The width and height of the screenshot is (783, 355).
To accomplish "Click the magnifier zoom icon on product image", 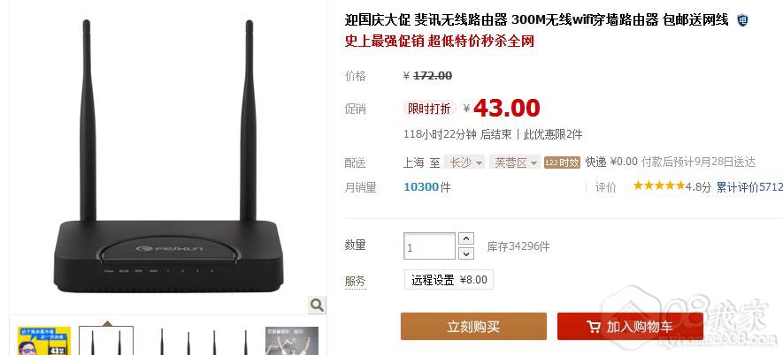I will point(317,305).
